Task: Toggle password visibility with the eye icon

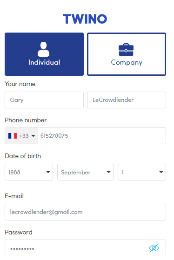Action: click(154, 248)
